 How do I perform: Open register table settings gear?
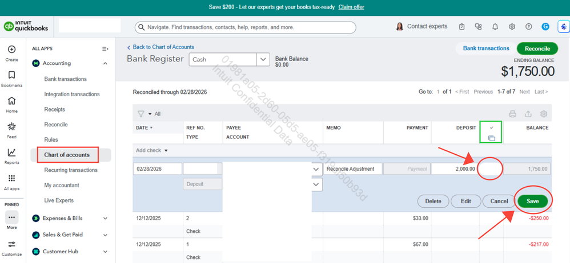click(544, 114)
